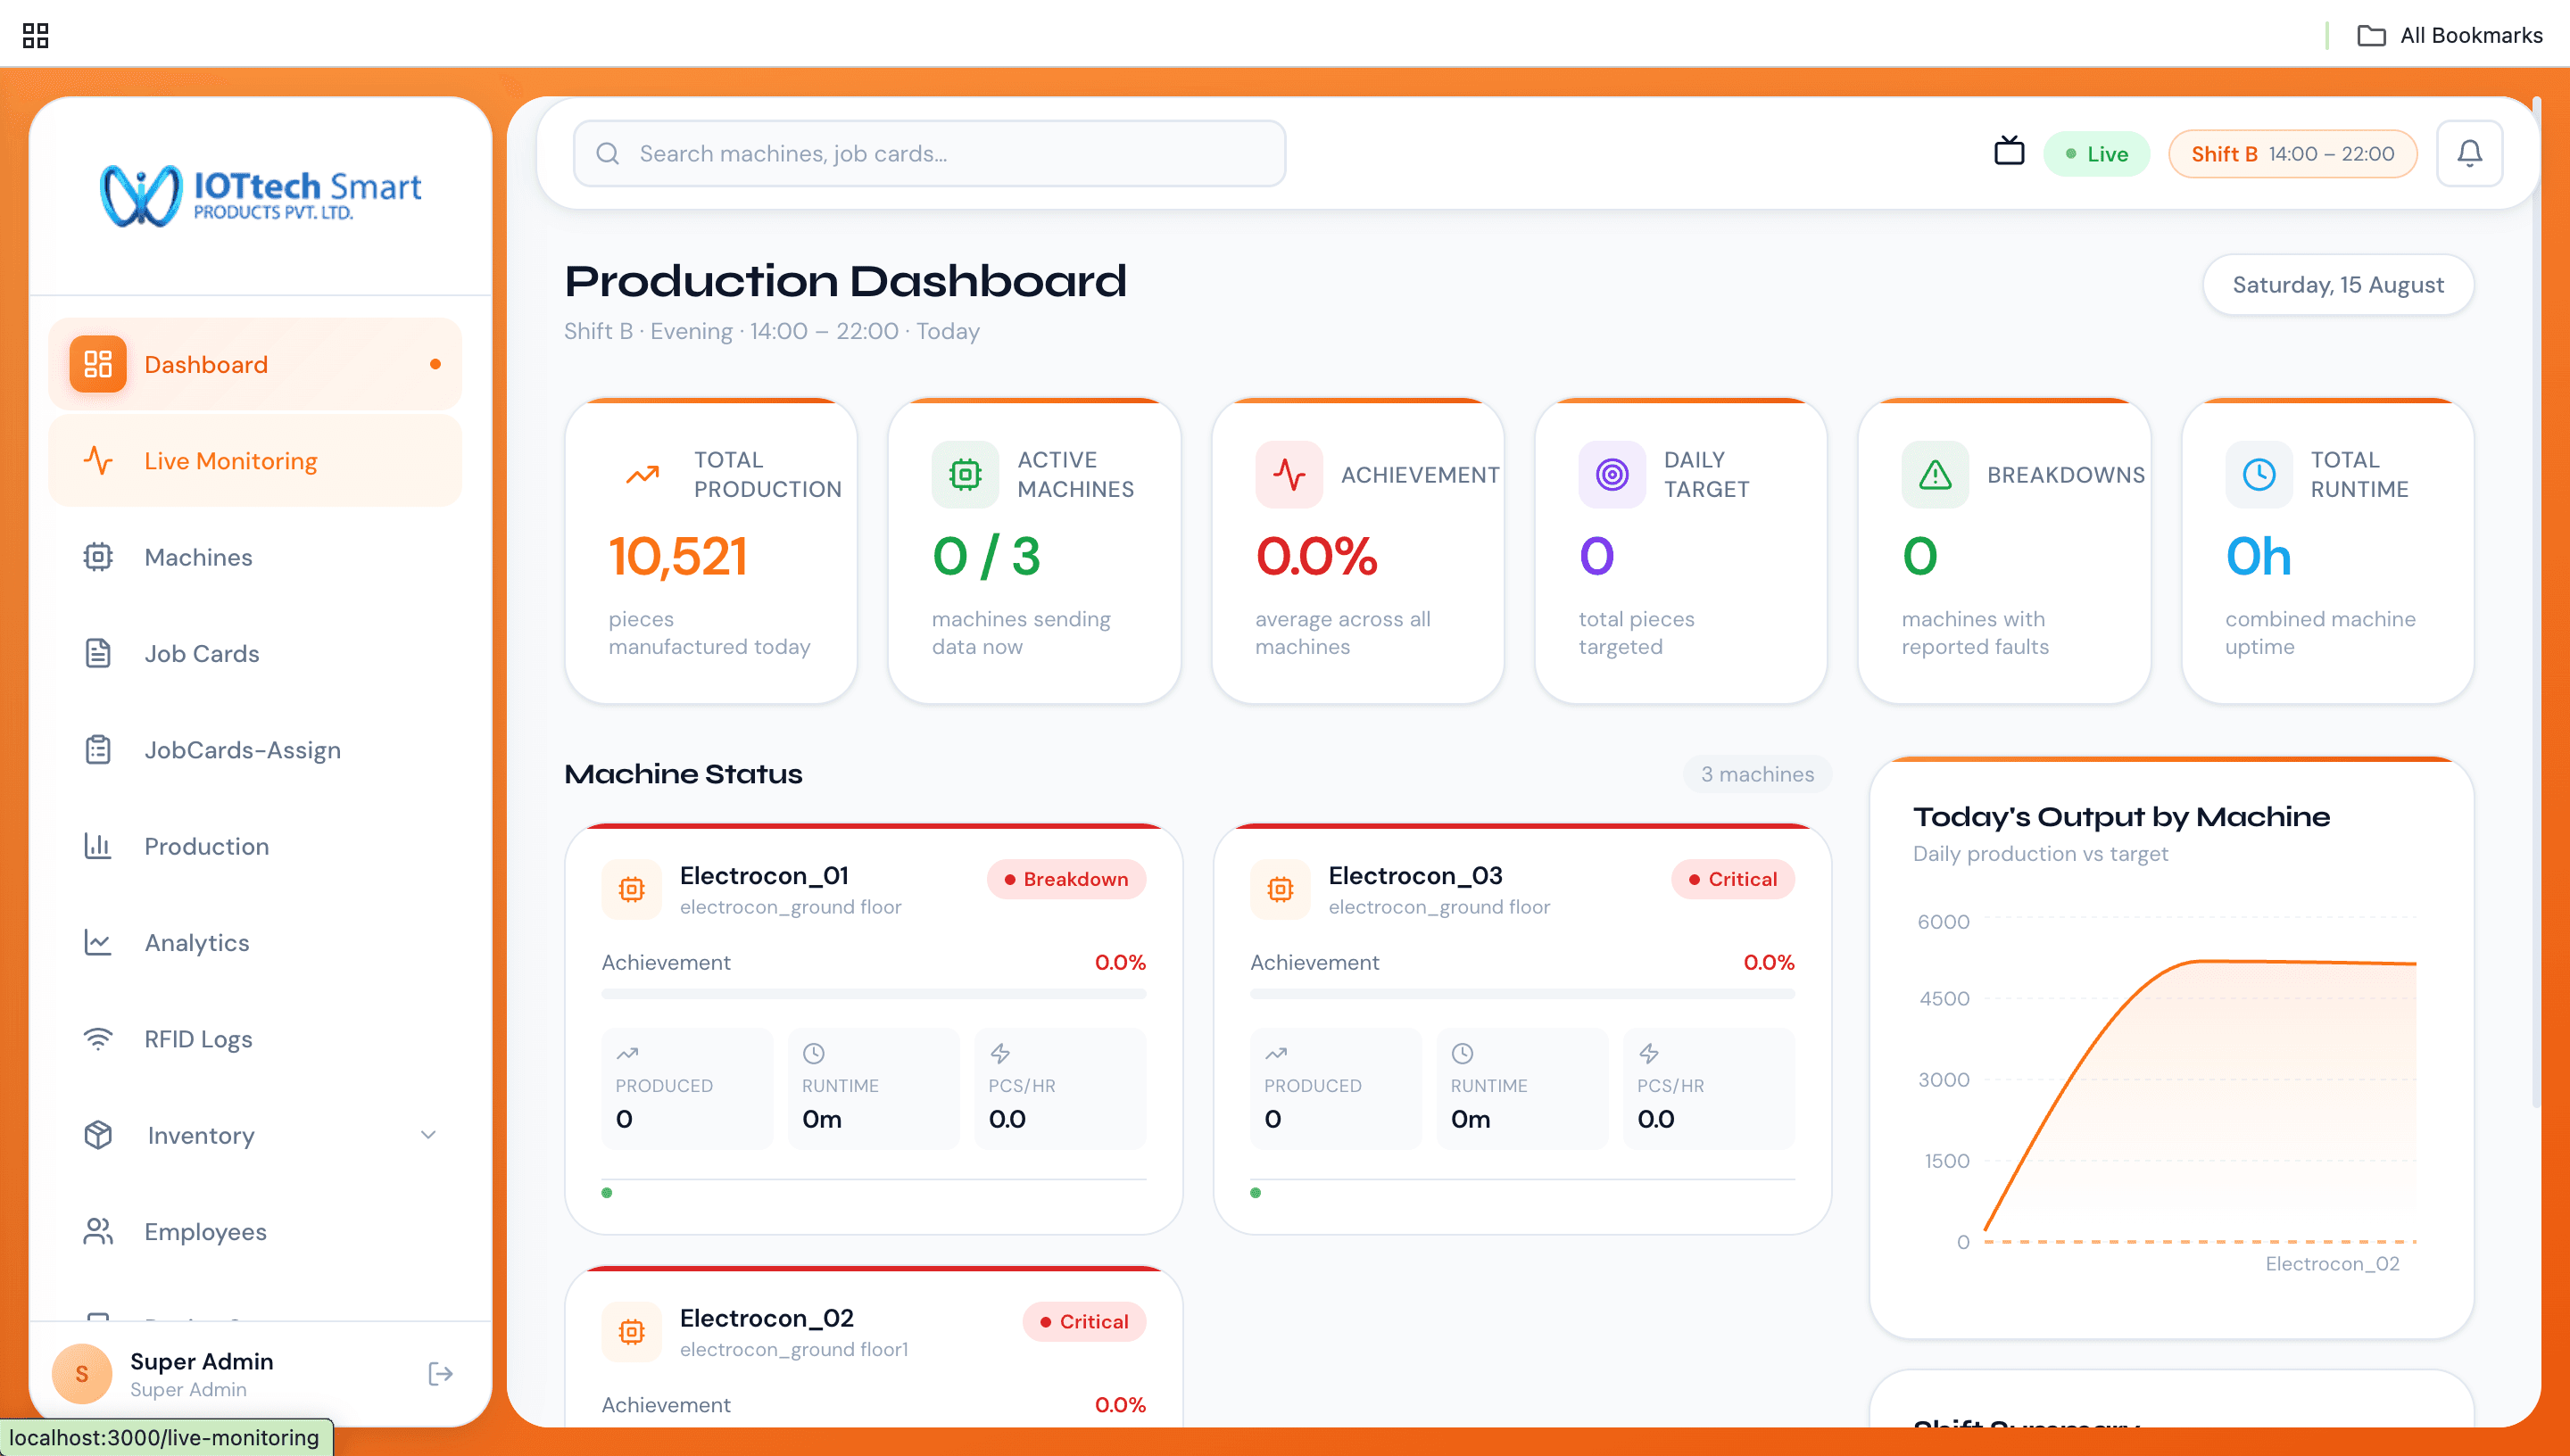Open TV display mode icon

tap(2009, 152)
